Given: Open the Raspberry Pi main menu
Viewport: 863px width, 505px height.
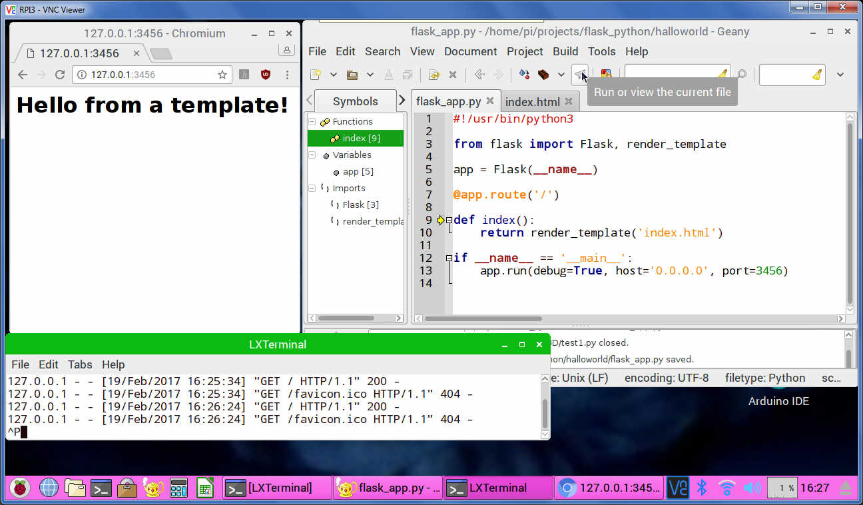Looking at the screenshot, I should 21,488.
